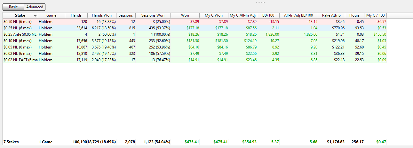Sort by the Hands Won column header
Image resolution: width=413 pixels, height=148 pixels.
[x=102, y=15]
